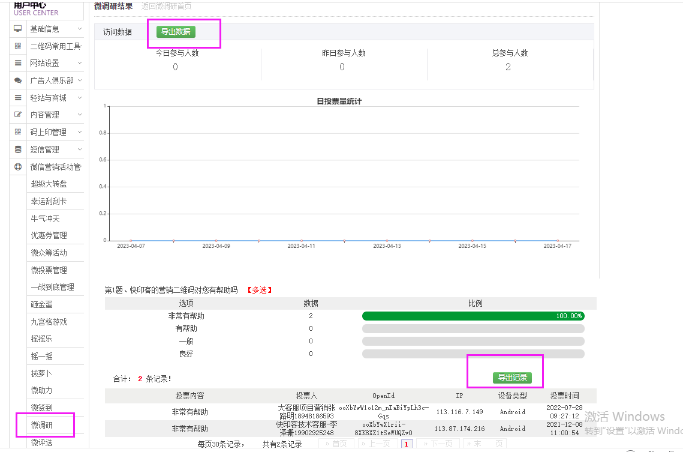Open the 微调研 sidebar item
This screenshot has height=452, width=683.
point(42,425)
